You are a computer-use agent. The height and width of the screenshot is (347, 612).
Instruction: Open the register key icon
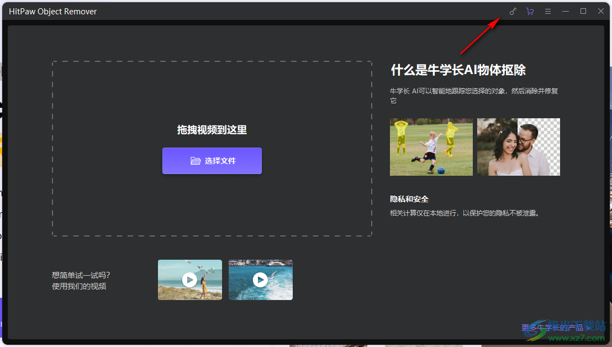(x=513, y=12)
